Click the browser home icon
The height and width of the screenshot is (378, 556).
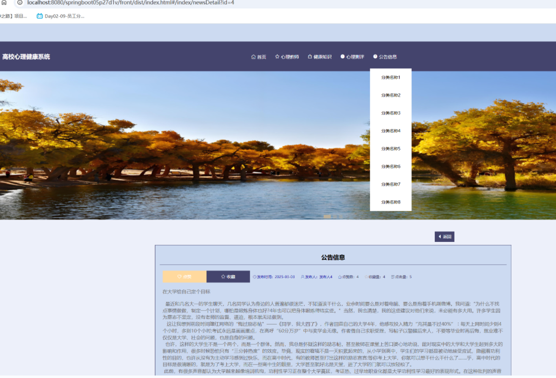[x=4, y=2]
